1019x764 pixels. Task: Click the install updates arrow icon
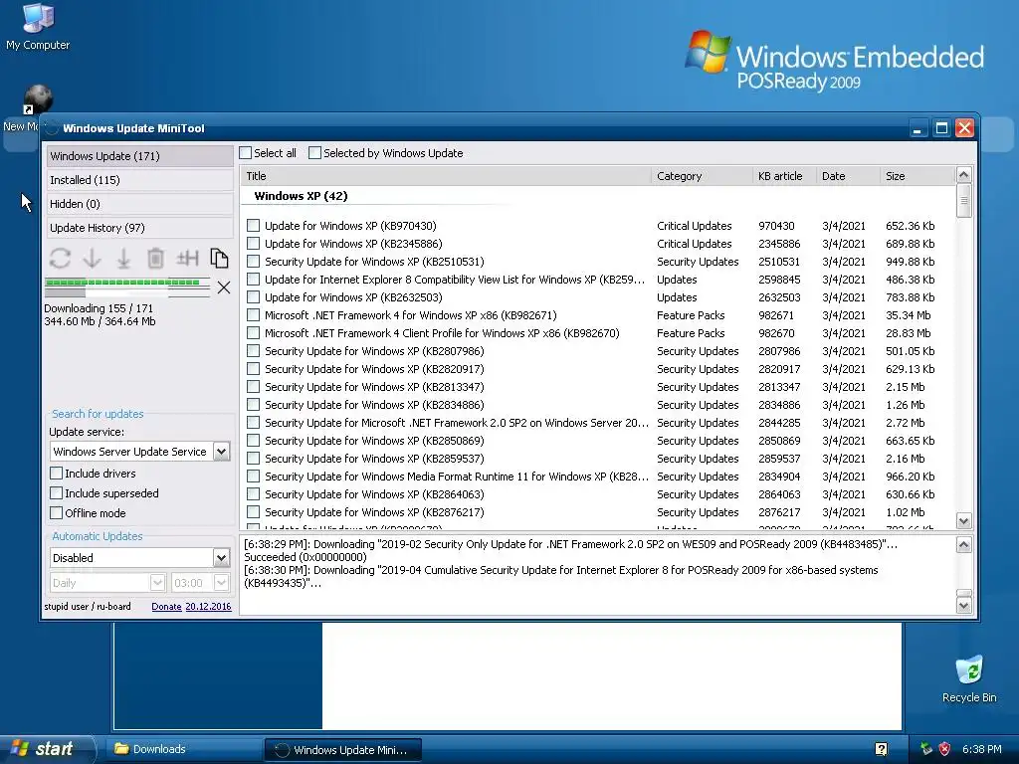pyautogui.click(x=123, y=259)
